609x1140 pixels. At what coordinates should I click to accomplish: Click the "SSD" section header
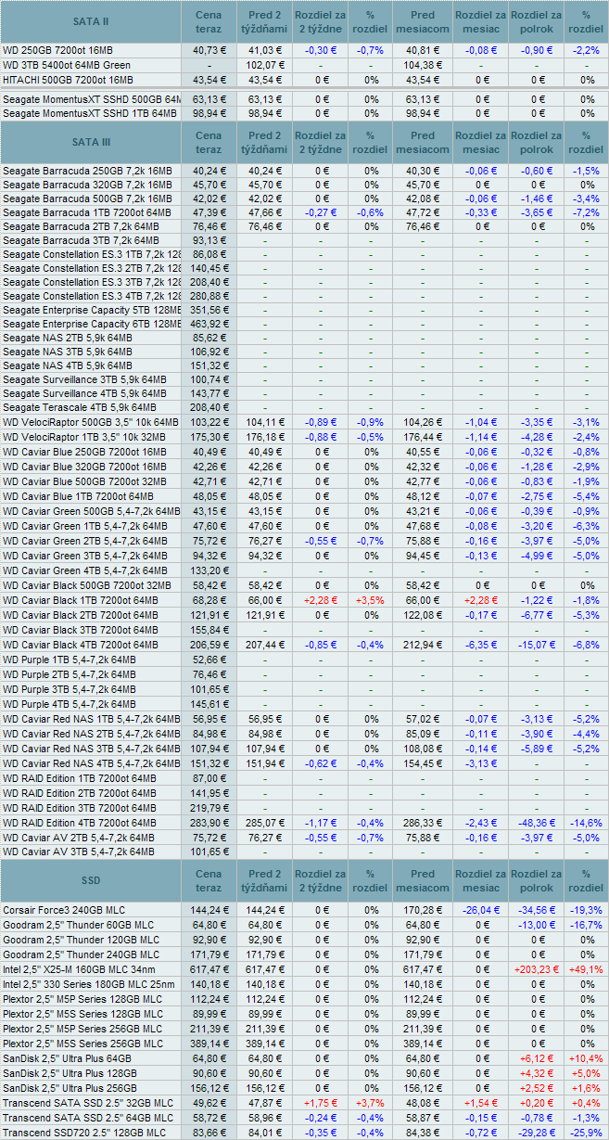tap(90, 880)
